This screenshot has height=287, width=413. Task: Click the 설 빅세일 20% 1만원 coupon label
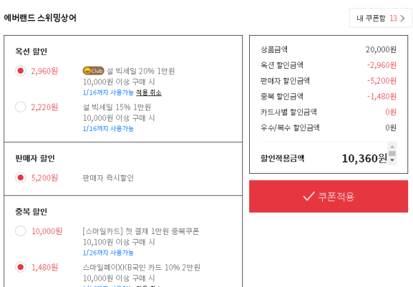pyautogui.click(x=140, y=71)
